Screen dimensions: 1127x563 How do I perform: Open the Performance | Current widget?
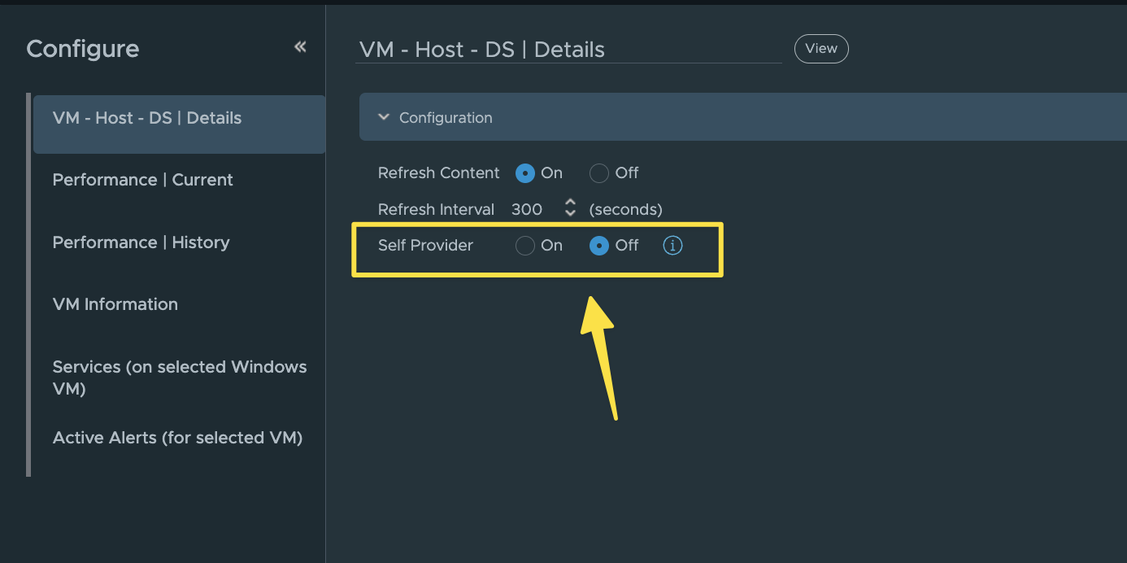click(143, 180)
